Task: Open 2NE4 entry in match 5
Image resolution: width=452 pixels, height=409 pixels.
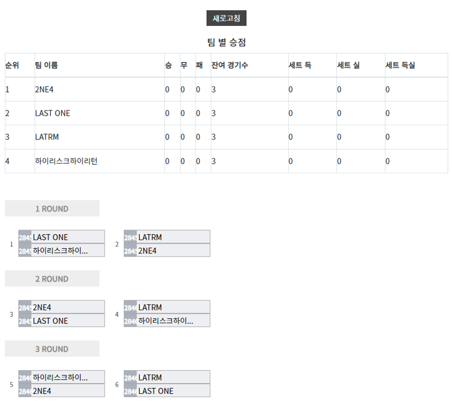Action: pyautogui.click(x=62, y=390)
